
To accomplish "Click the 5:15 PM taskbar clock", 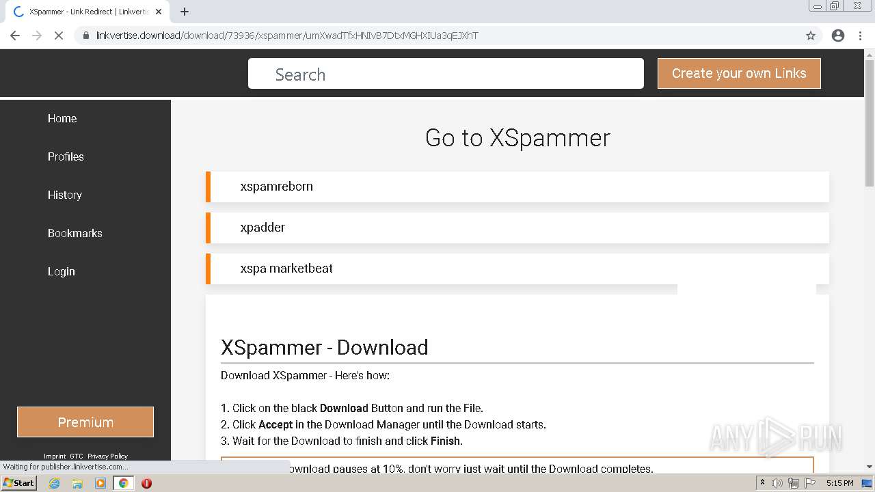I will [839, 483].
